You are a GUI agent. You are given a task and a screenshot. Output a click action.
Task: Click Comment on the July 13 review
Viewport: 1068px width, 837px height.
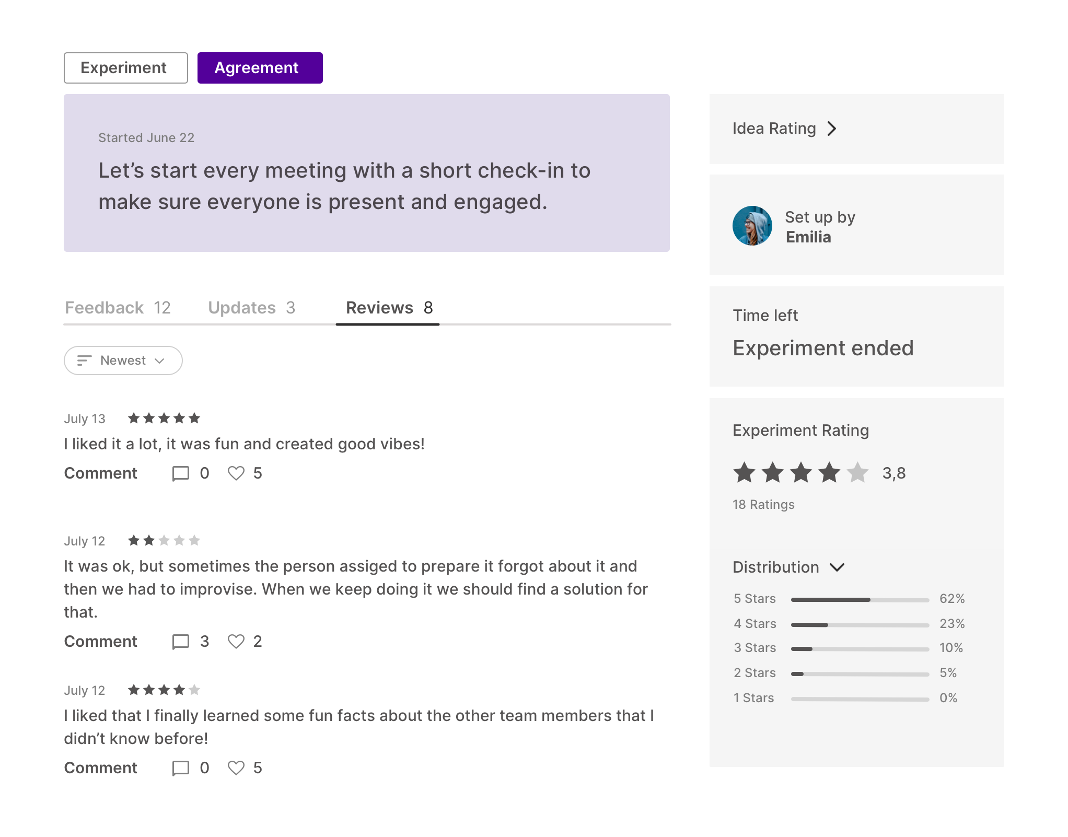(100, 473)
